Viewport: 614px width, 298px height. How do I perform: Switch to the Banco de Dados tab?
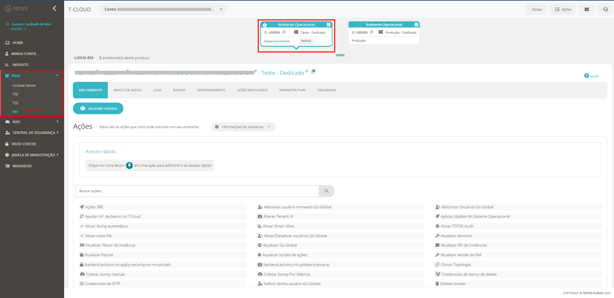[x=128, y=90]
